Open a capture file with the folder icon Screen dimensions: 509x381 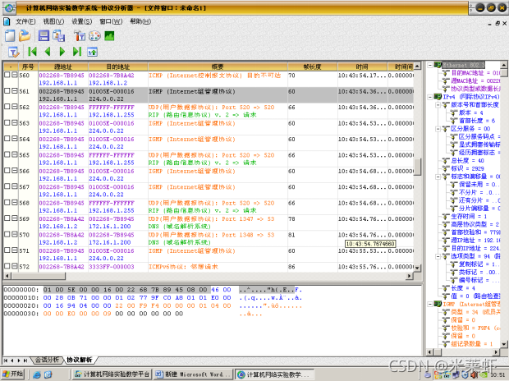coord(25,36)
